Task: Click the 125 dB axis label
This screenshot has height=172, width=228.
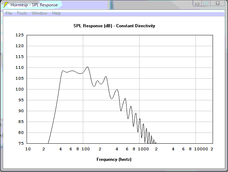Action: (x=20, y=35)
